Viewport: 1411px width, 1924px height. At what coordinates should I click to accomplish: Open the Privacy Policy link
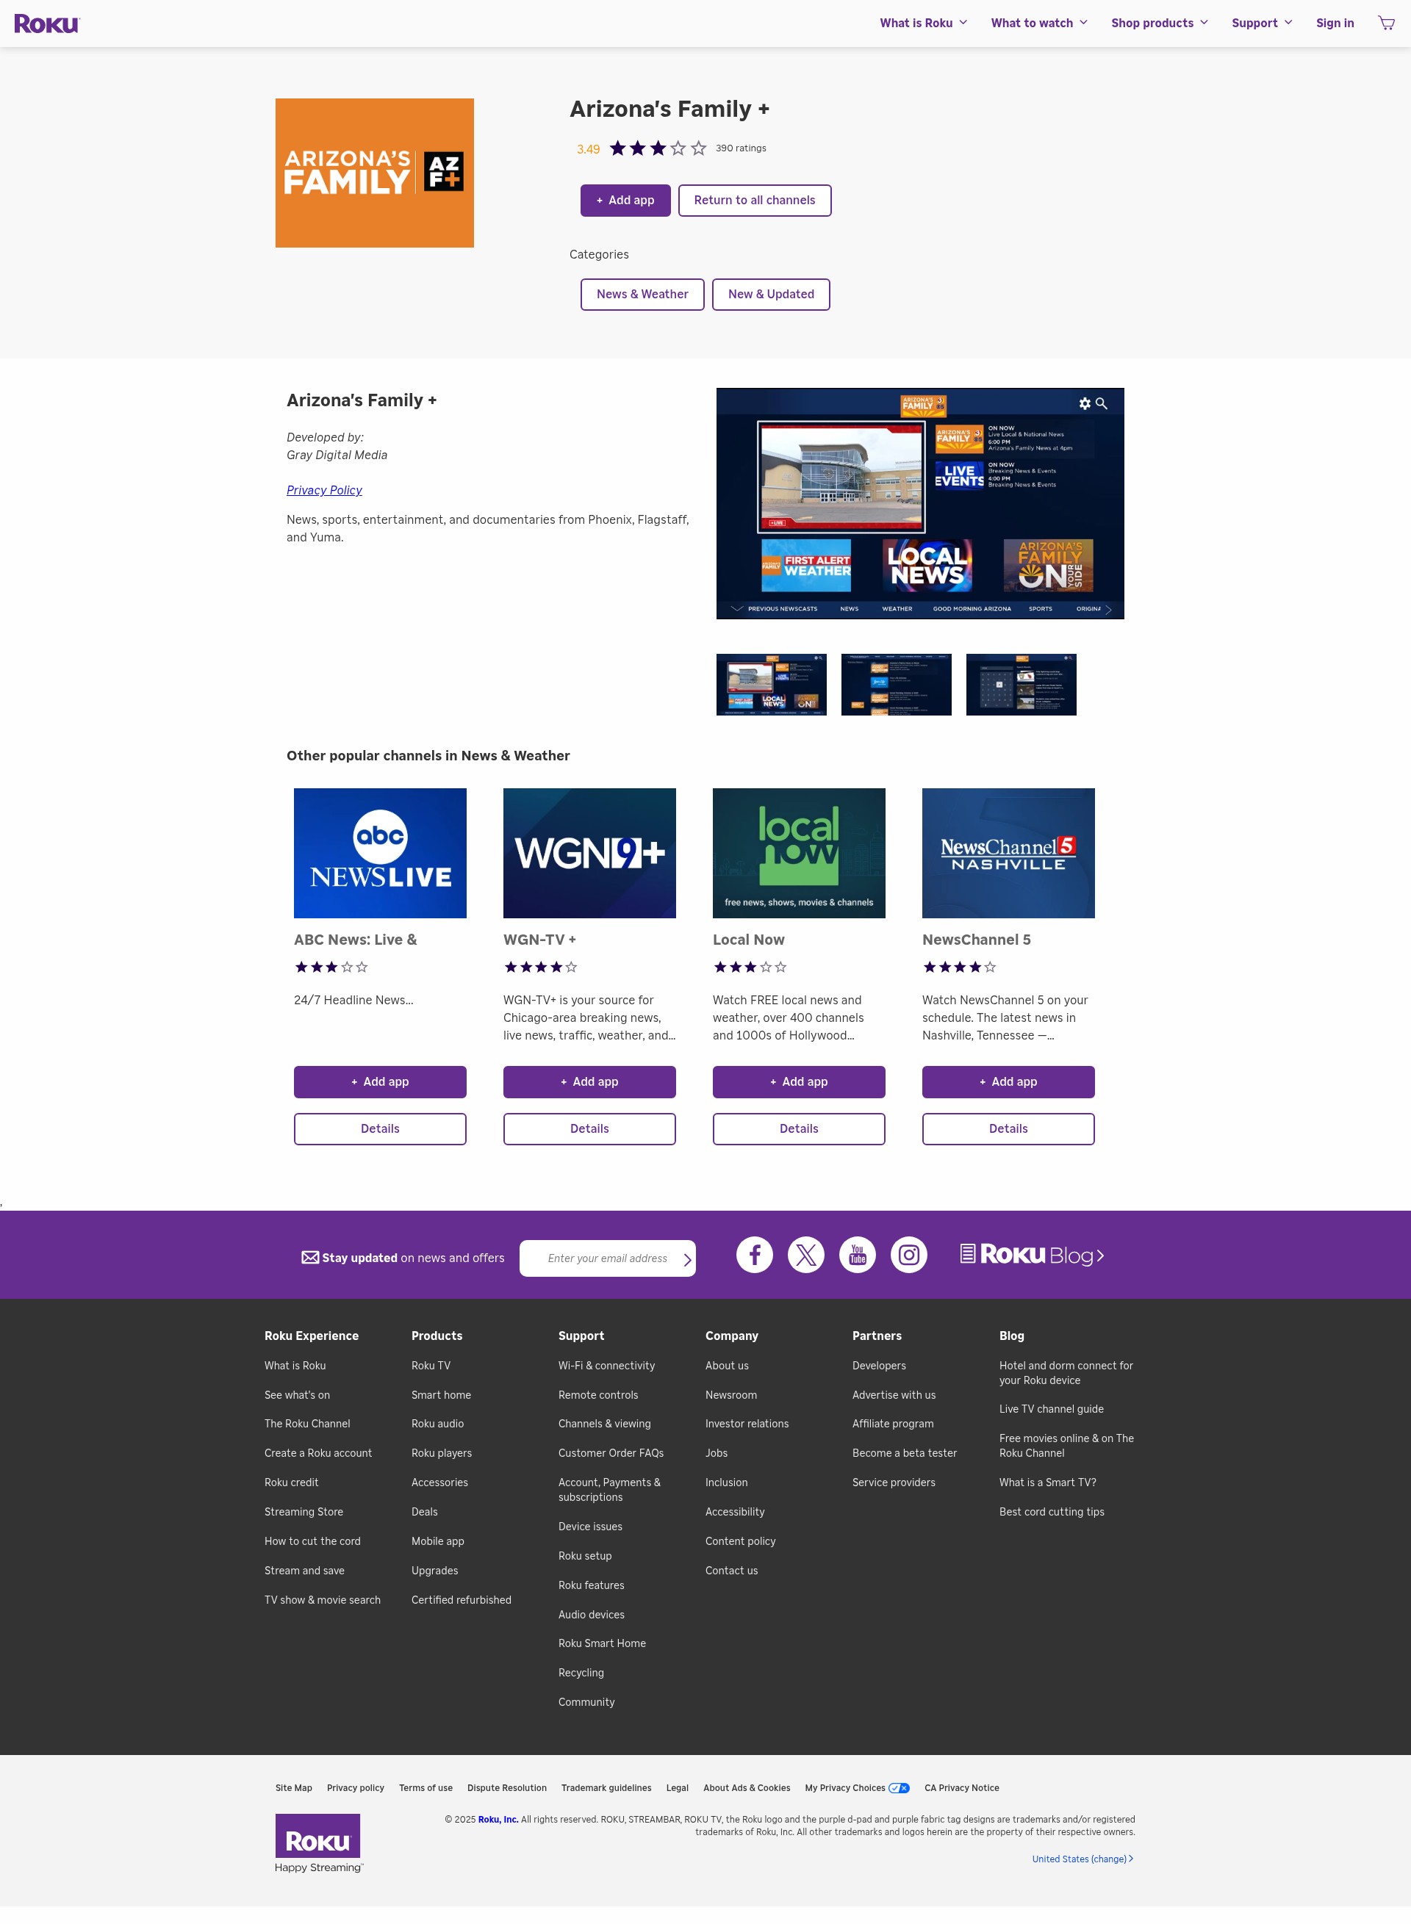[323, 490]
